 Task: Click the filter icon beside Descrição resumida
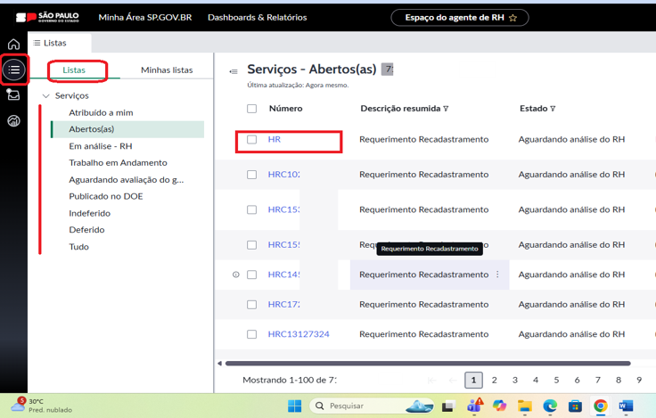[446, 109]
